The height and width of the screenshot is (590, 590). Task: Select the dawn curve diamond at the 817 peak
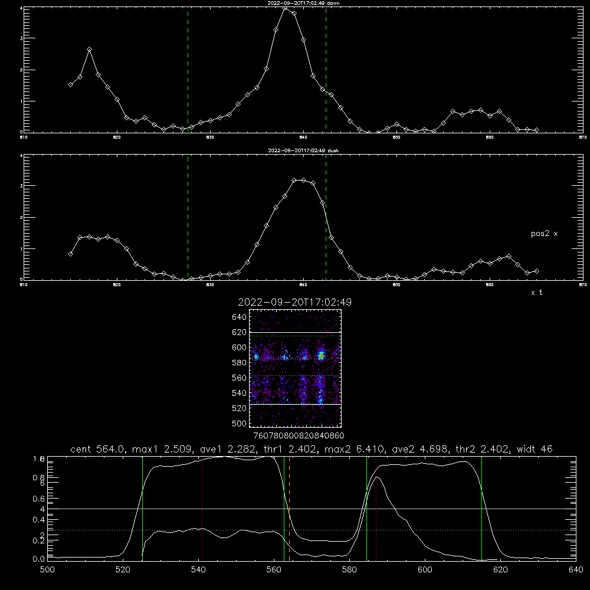89,50
